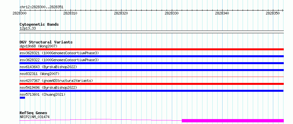Click the thick magenta NRIP2 exon block

[x=233, y=121]
